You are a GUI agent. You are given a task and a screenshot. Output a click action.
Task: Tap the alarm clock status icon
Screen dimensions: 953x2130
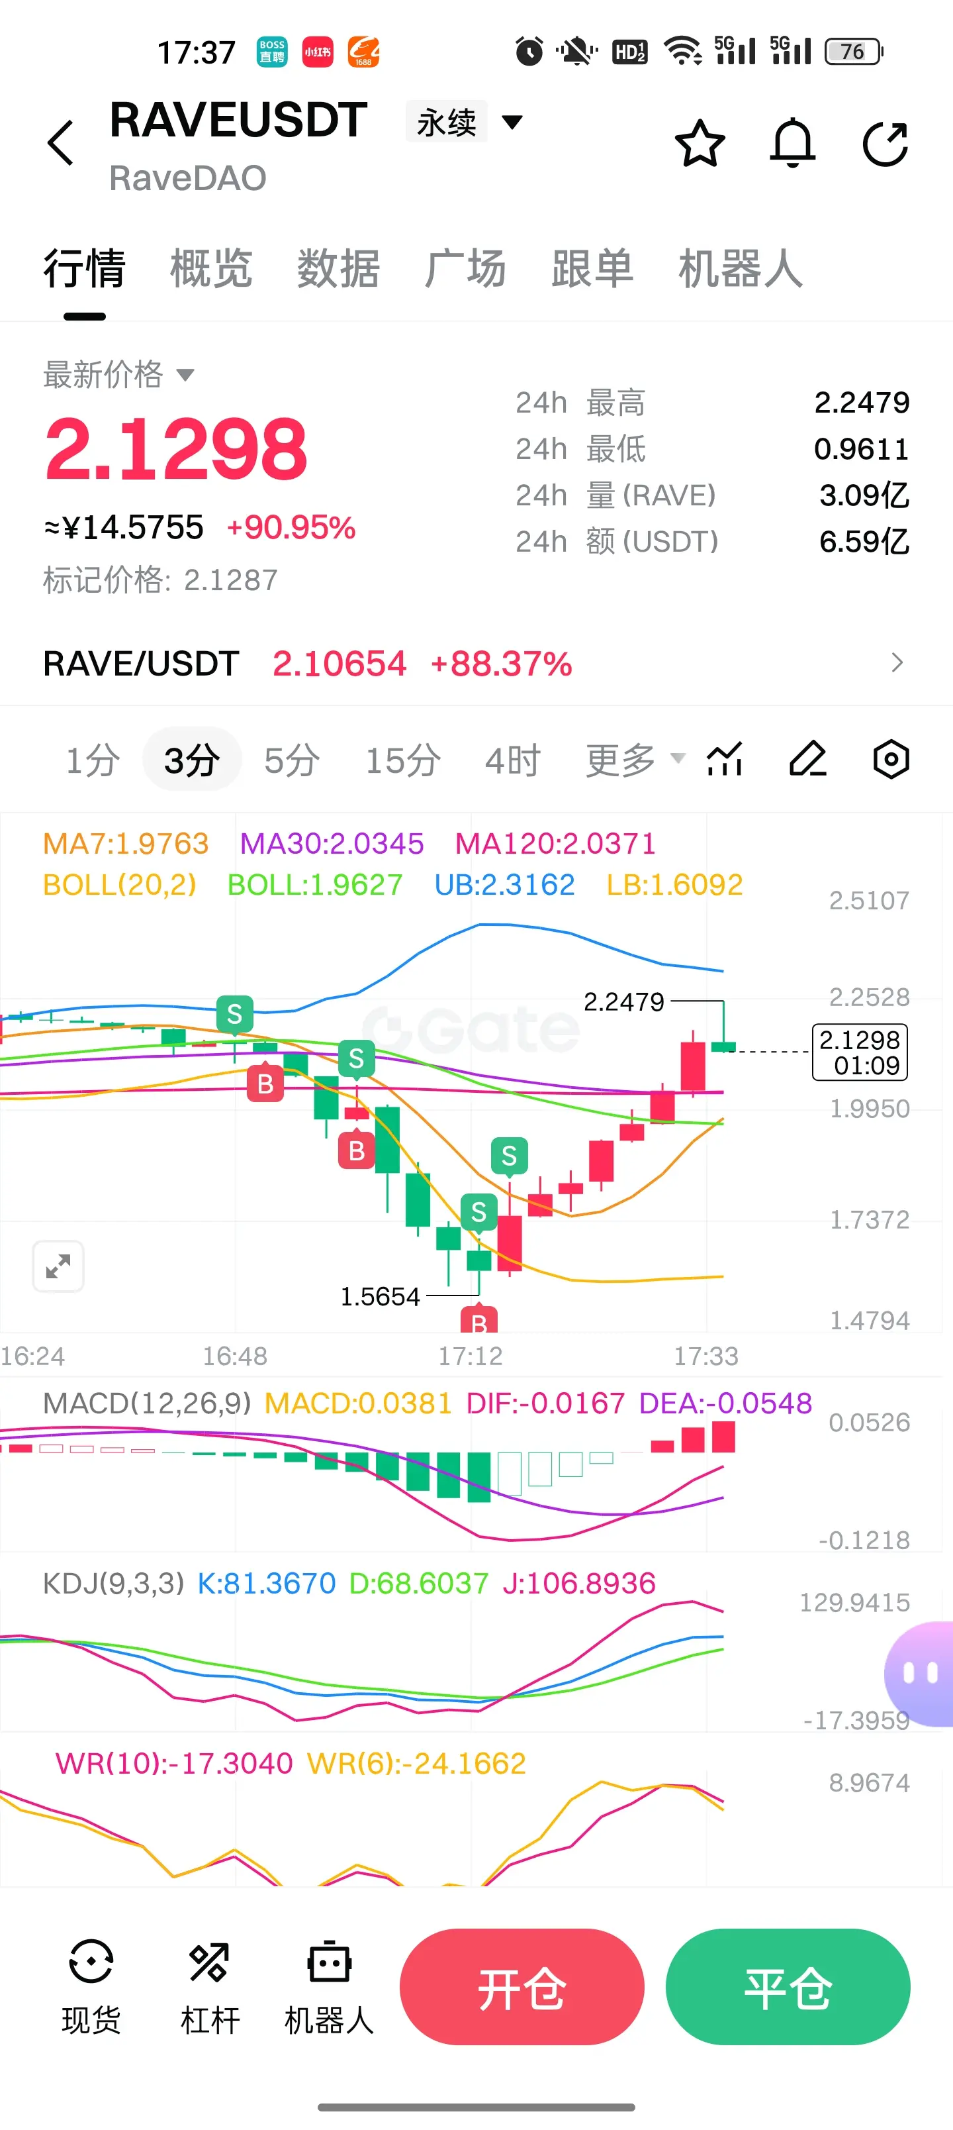(x=529, y=51)
